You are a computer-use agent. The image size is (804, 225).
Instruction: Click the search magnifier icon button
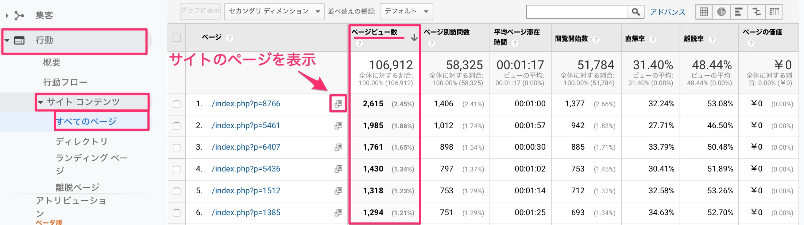[635, 12]
